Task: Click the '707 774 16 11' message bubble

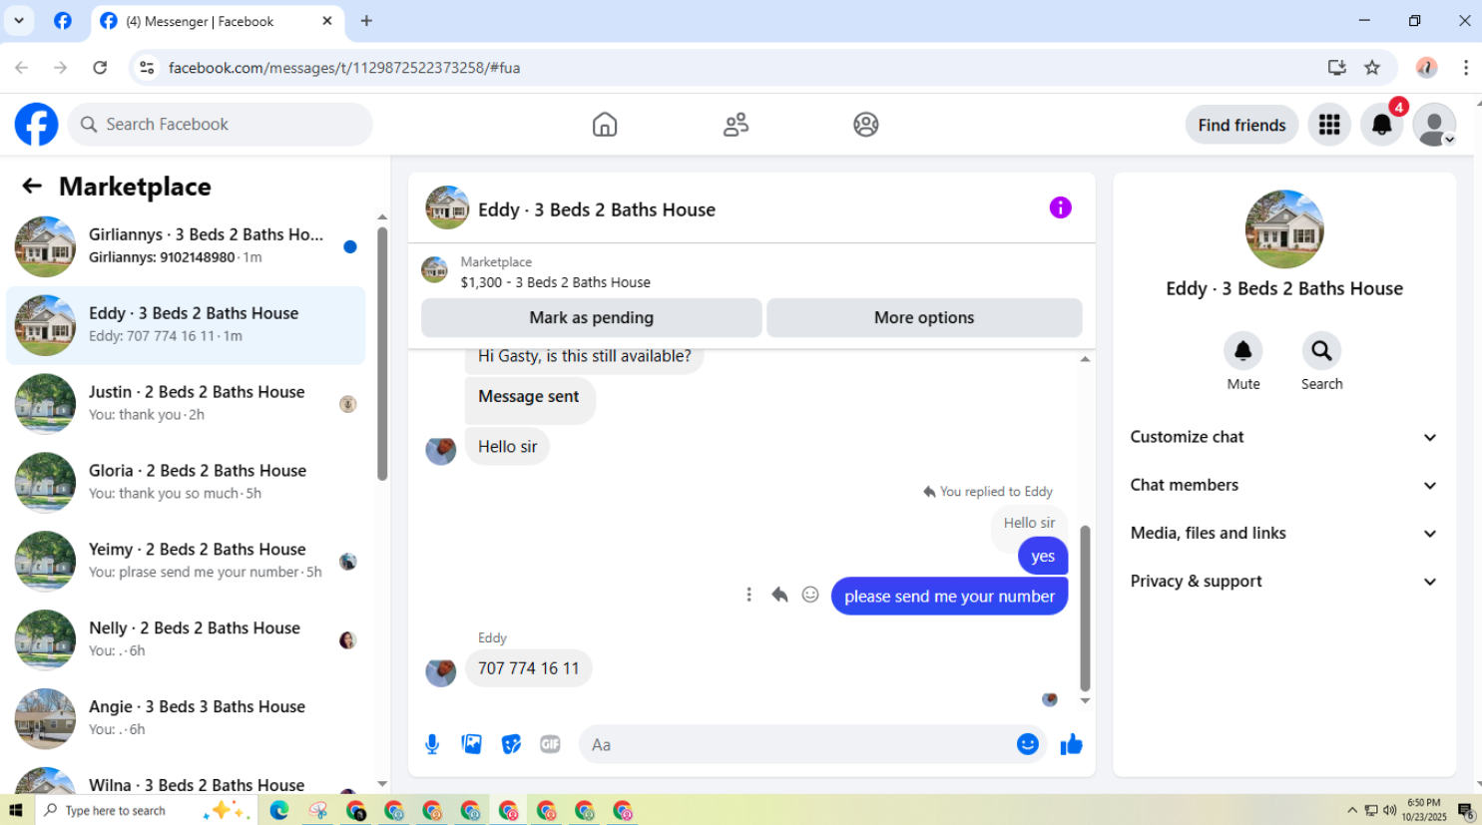Action: click(529, 668)
